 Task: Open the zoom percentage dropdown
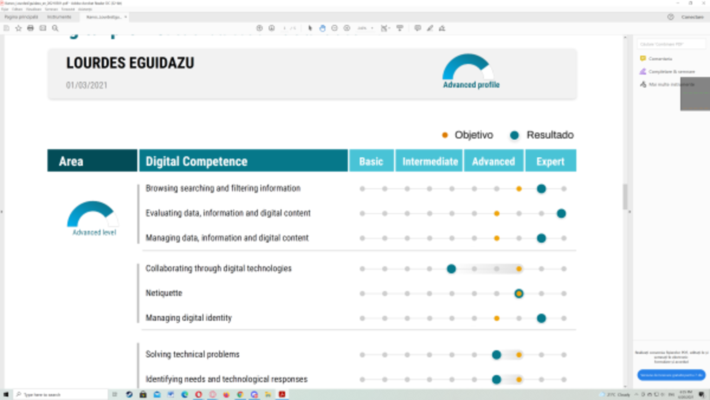(372, 28)
